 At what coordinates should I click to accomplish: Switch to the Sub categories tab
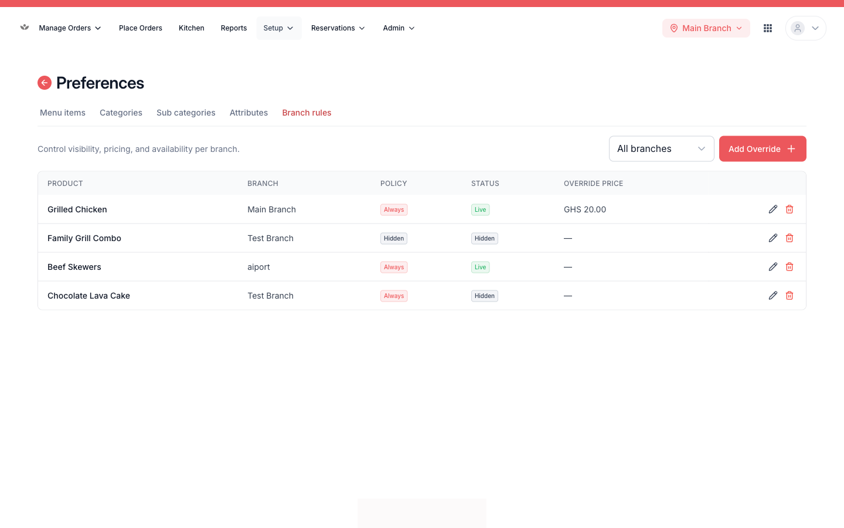coord(186,113)
